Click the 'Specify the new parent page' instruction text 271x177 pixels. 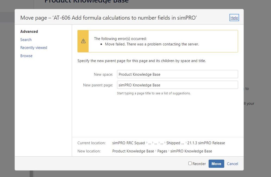(141, 61)
